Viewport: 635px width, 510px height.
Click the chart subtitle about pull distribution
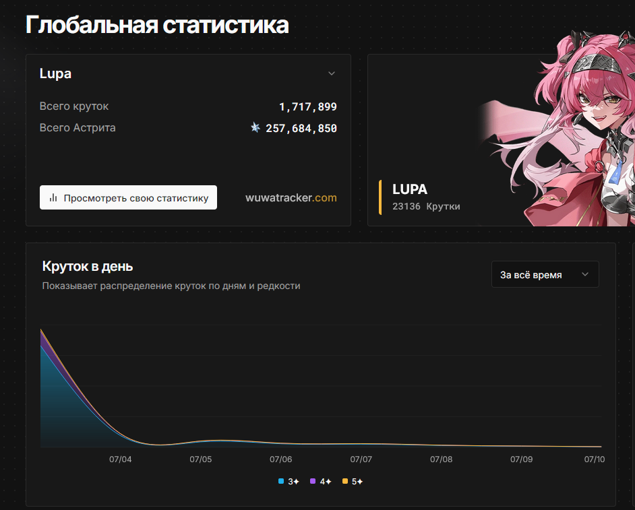171,286
